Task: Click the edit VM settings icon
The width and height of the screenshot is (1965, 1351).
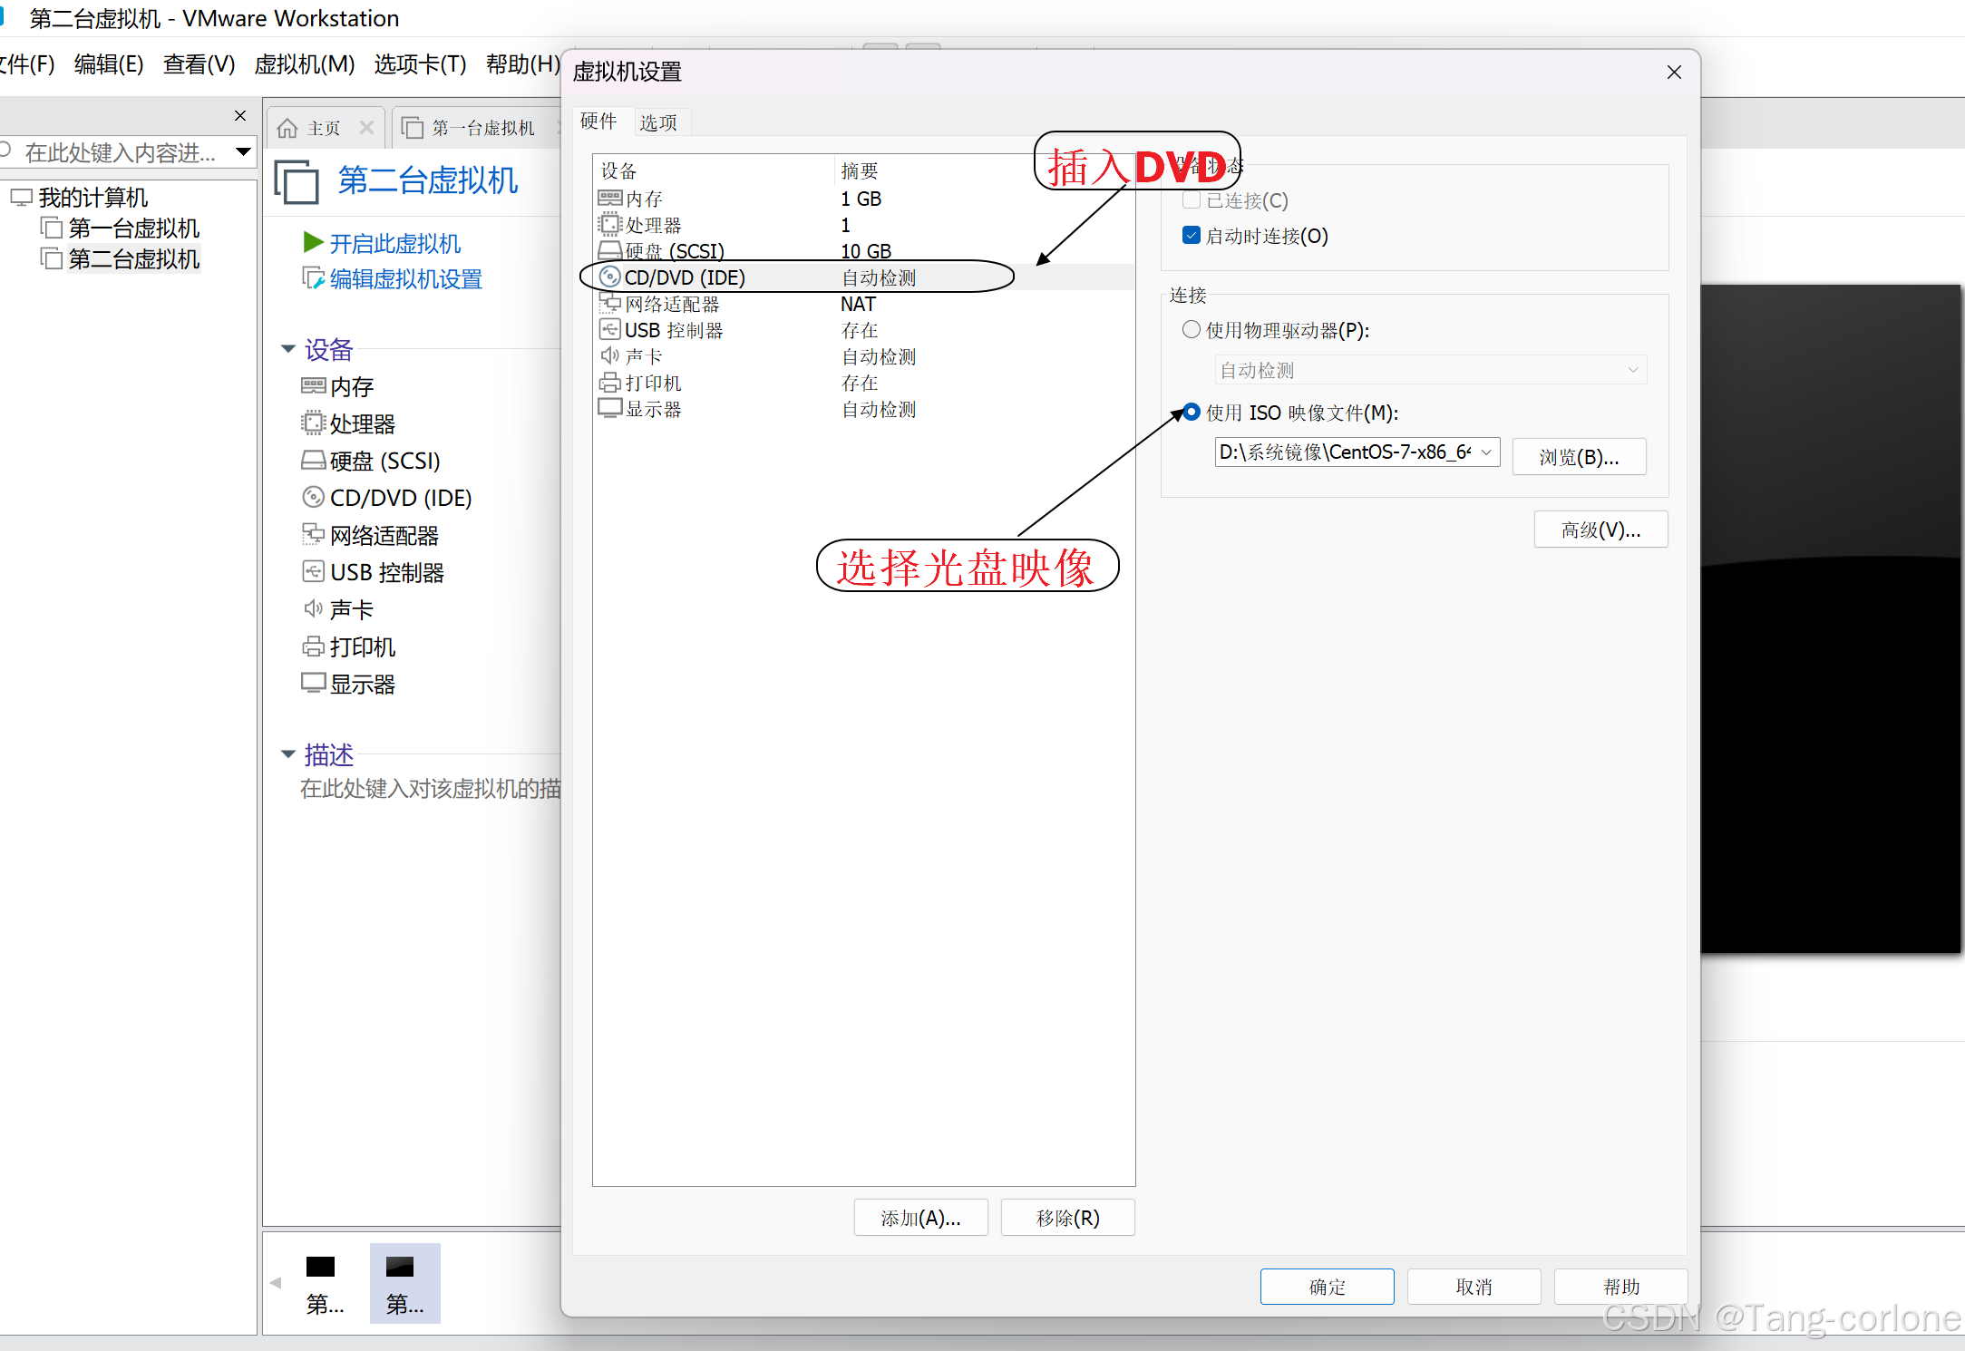Action: click(313, 278)
